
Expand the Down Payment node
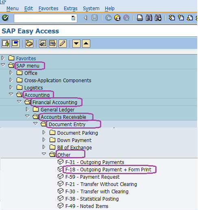pyautogui.click(x=44, y=140)
